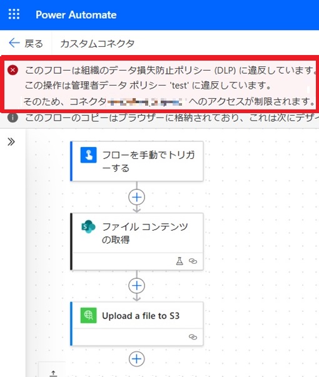Click the gray info icon

[x=13, y=118]
